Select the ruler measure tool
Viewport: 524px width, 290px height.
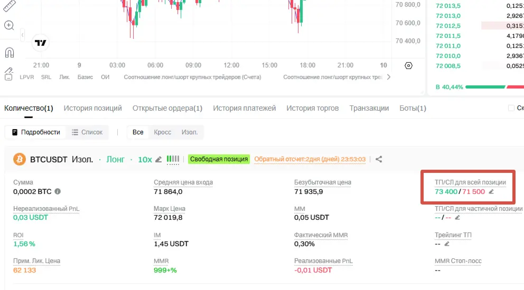tap(10, 6)
